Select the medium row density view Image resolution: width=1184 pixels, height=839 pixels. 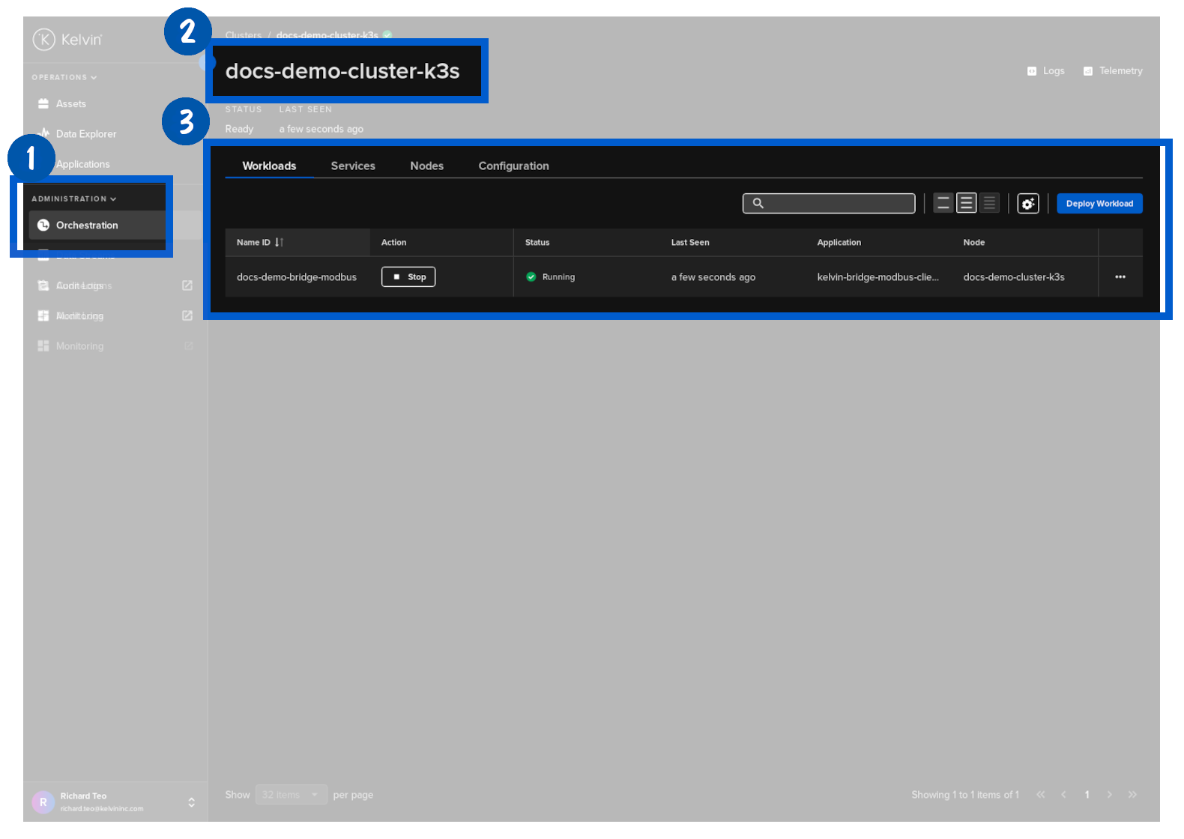click(967, 204)
